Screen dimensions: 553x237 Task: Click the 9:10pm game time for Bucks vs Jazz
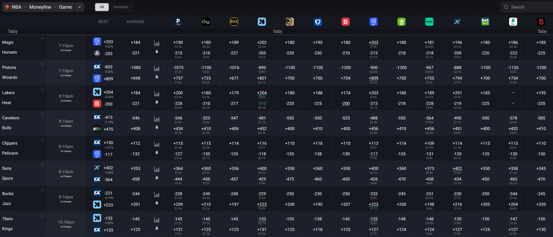66,197
